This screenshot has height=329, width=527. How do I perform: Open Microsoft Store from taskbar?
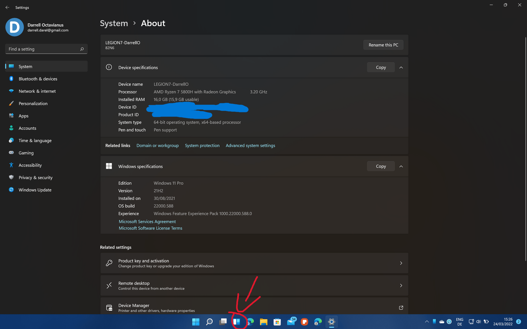pos(277,322)
